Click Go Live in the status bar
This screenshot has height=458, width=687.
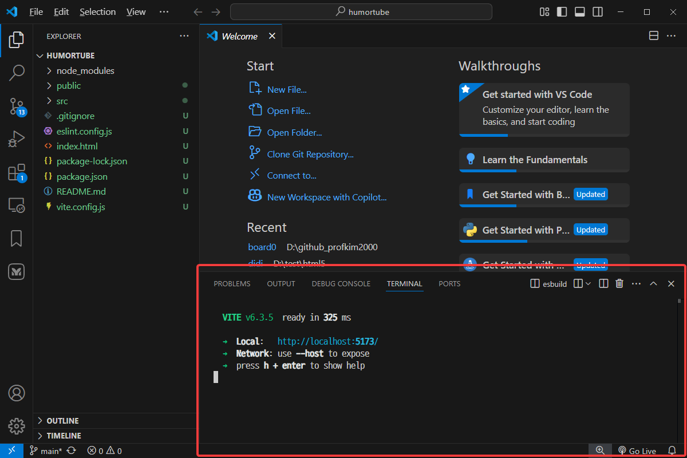[637, 451]
